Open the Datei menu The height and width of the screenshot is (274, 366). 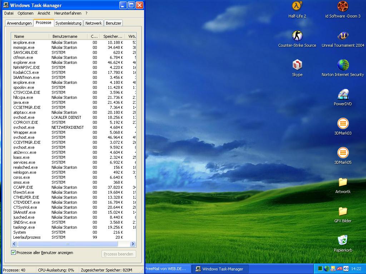(x=9, y=13)
